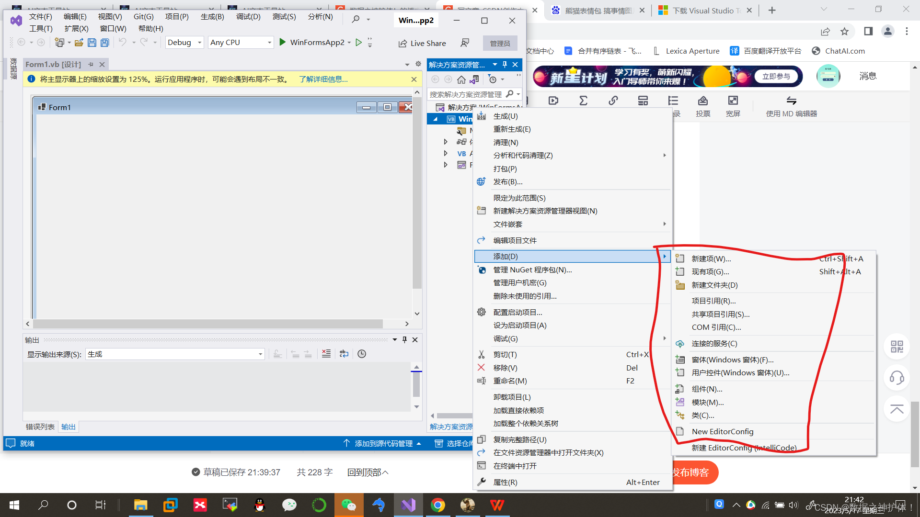The image size is (920, 517).
Task: Click the 管理员 button in the title bar
Action: 500,43
